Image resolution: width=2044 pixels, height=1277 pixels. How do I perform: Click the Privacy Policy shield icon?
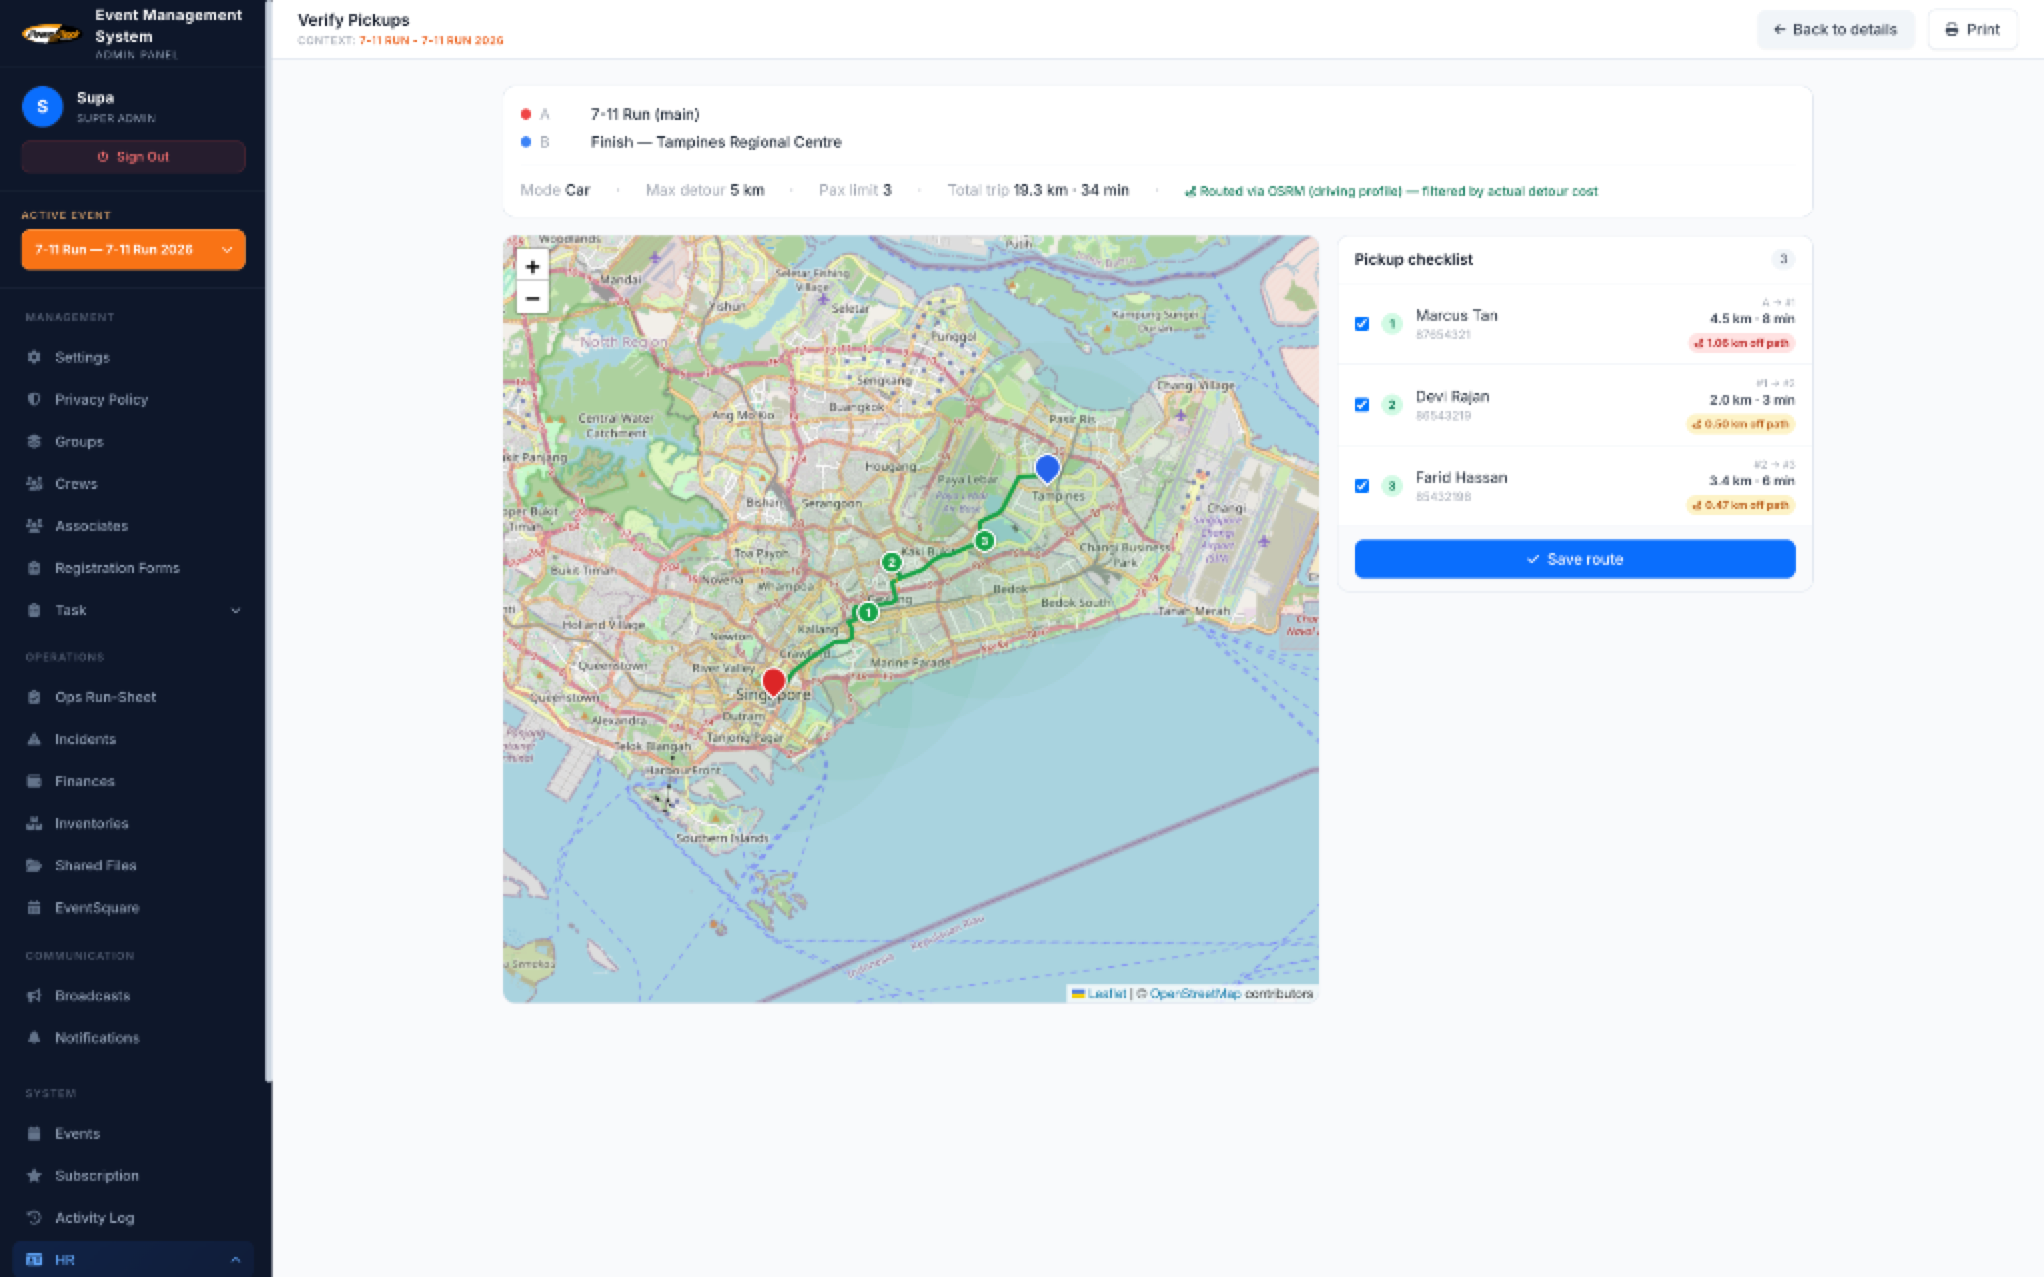(34, 399)
